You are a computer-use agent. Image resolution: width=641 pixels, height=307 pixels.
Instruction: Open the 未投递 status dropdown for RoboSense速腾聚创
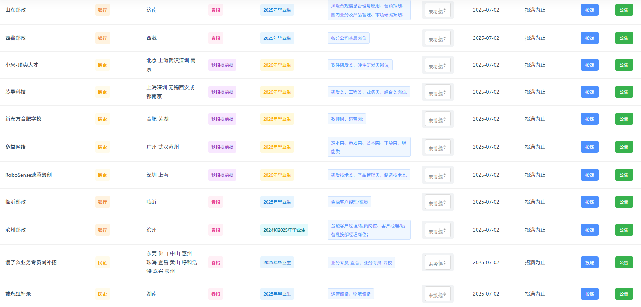pos(437,175)
